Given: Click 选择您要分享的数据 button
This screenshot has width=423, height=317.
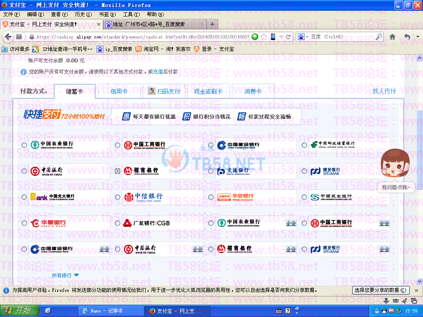Looking at the screenshot, I should coord(381,290).
